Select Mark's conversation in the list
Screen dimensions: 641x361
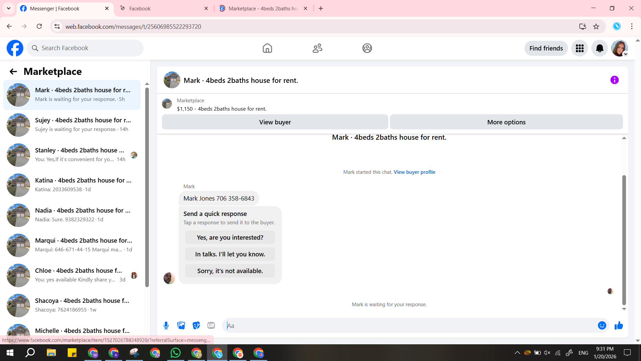[x=72, y=95]
